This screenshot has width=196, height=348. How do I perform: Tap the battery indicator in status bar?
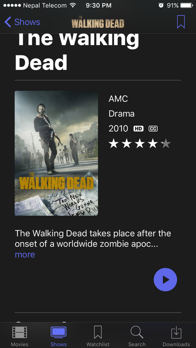point(186,5)
